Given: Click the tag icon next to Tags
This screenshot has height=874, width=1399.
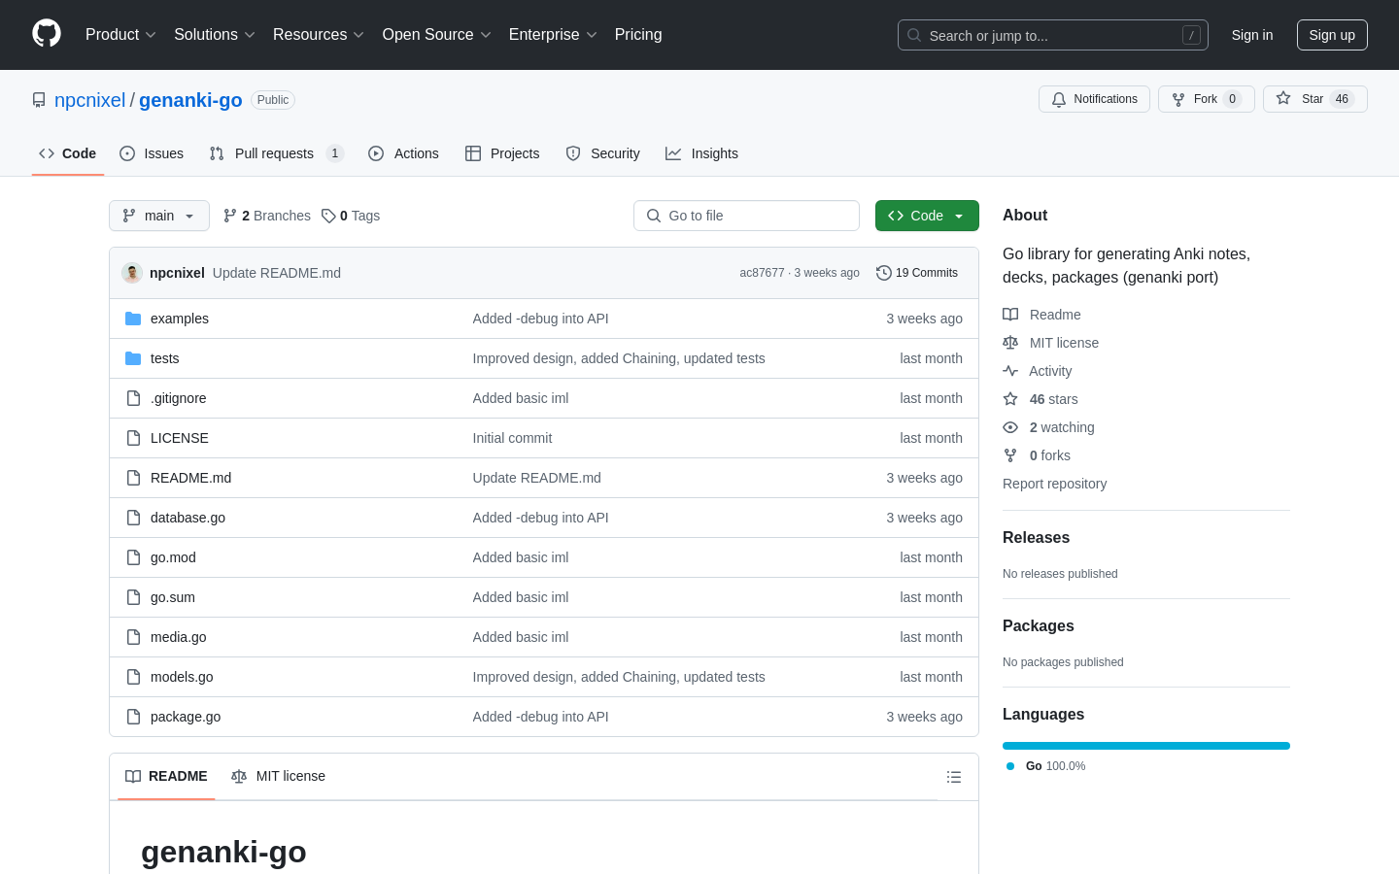Looking at the screenshot, I should pos(328,216).
